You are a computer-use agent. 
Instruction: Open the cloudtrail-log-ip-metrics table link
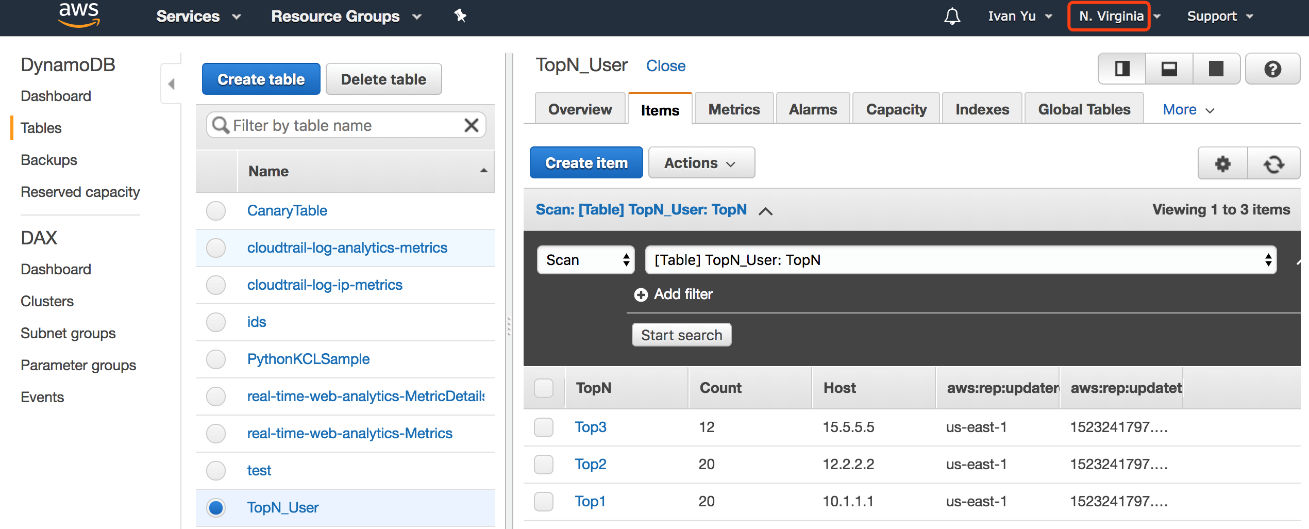(325, 285)
